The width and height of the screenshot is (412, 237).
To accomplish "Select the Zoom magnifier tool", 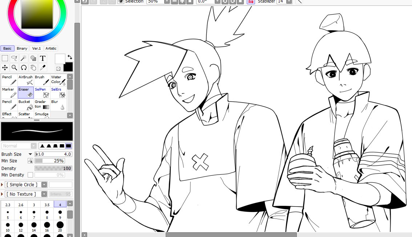I will pyautogui.click(x=15, y=68).
